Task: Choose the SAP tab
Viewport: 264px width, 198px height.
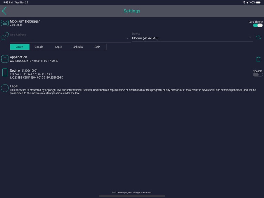Action: [97, 47]
